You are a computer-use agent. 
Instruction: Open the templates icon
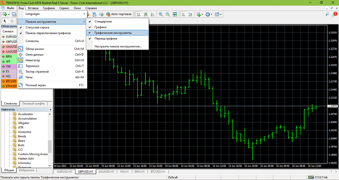tap(217, 14)
